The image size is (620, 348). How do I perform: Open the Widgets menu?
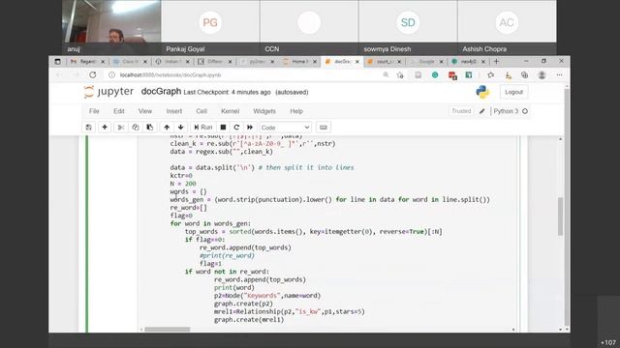(264, 111)
